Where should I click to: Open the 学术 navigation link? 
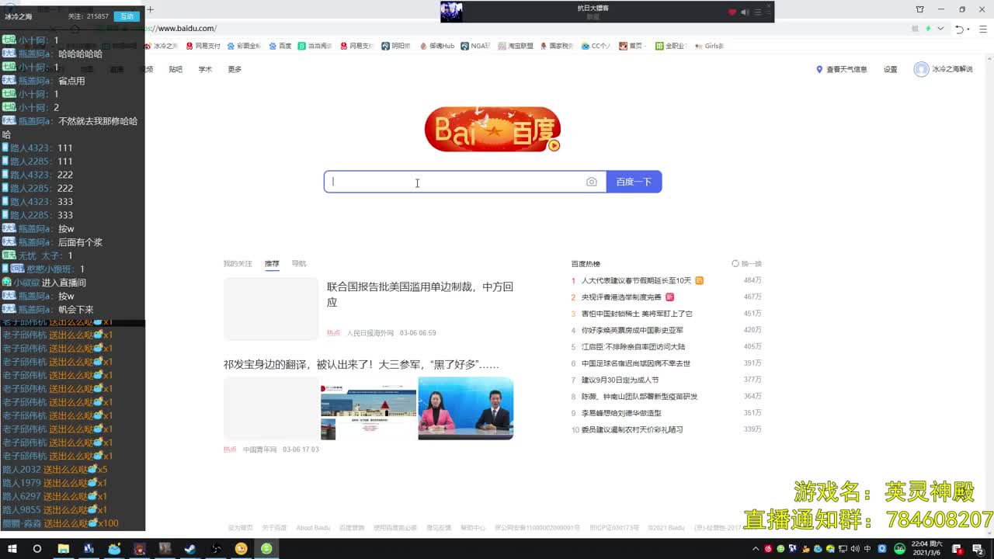205,69
